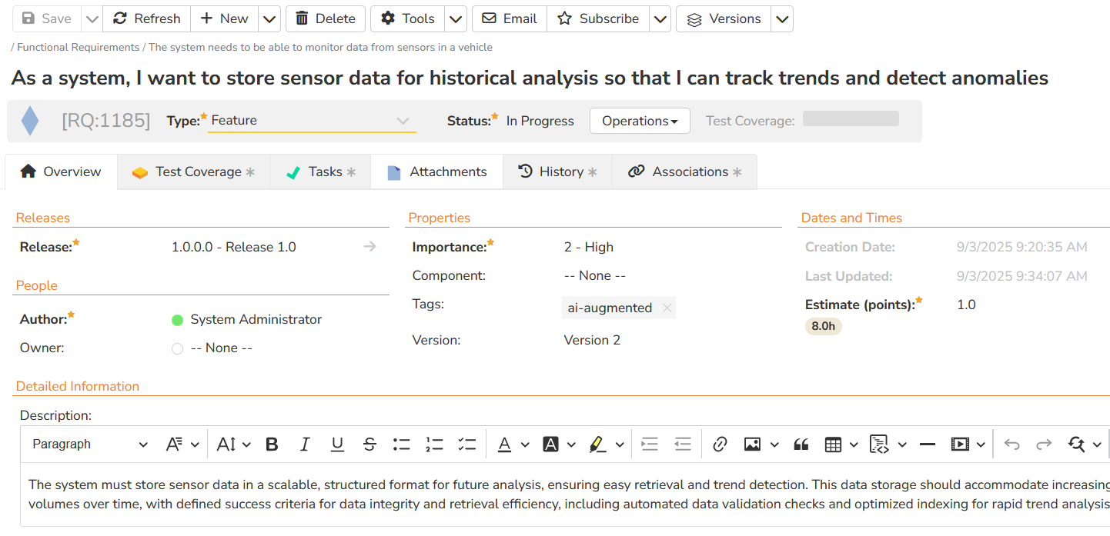Open the Functional Requirements breadcrumb link
1110x536 pixels.
click(78, 48)
